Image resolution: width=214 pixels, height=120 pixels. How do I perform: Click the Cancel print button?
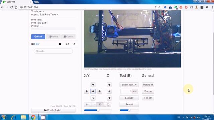pos(68,37)
